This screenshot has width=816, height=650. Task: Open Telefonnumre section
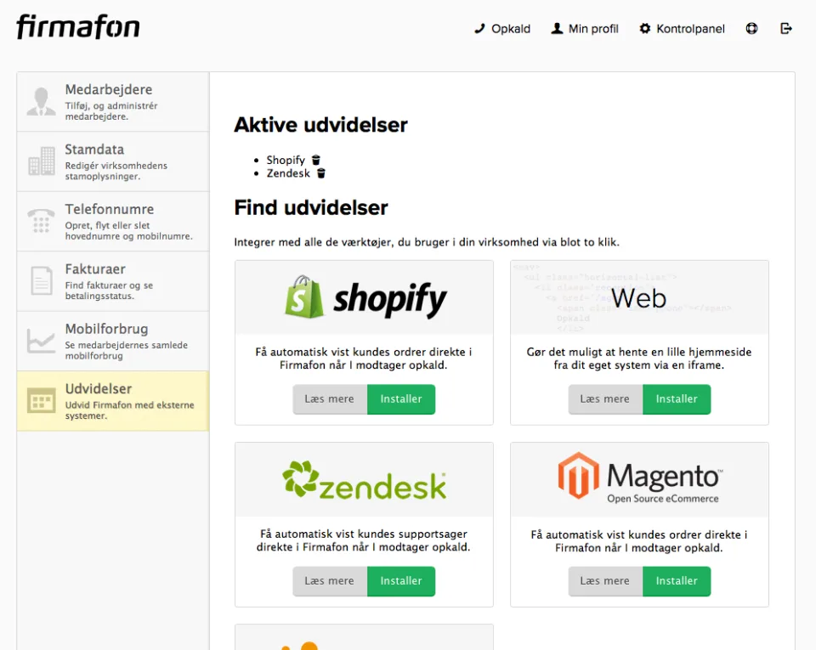pyautogui.click(x=113, y=222)
